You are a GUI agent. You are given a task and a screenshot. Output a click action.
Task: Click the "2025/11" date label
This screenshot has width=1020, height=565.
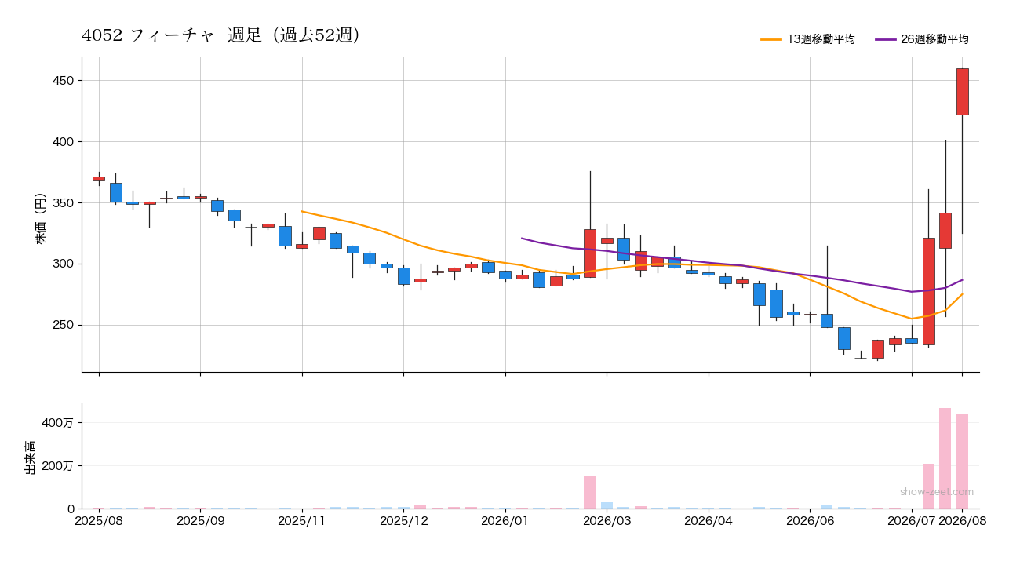[x=302, y=519]
